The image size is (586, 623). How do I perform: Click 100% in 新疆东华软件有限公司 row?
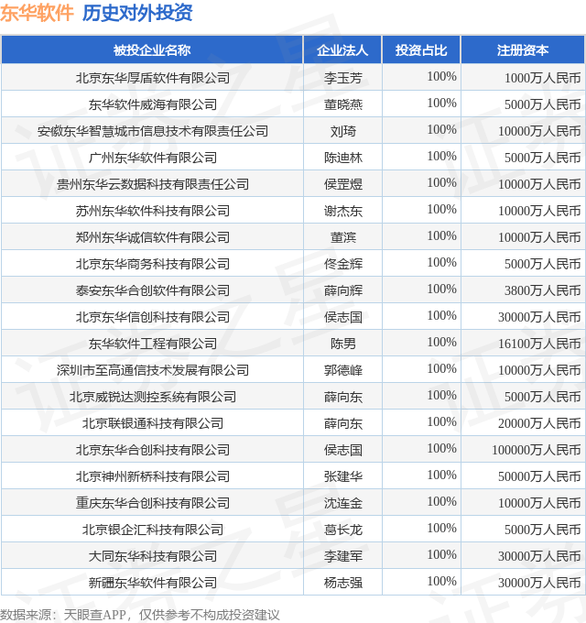pos(441,581)
